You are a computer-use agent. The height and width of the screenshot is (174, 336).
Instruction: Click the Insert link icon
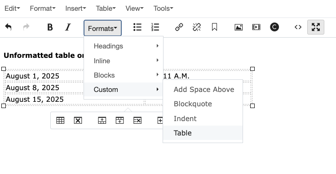point(179,27)
